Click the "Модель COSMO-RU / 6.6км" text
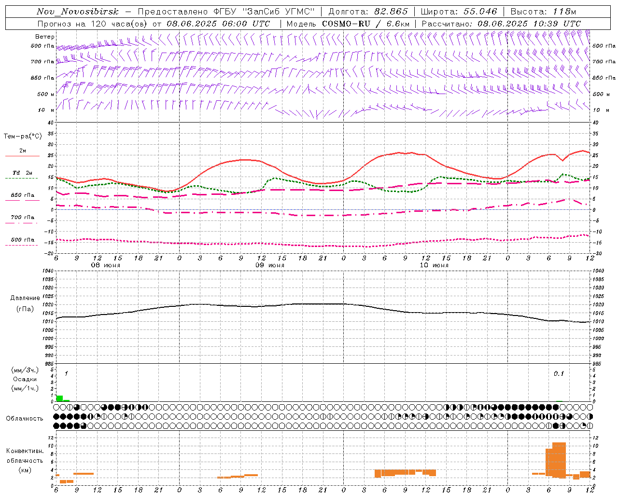Image resolution: width=618 pixels, height=494 pixels. [x=348, y=24]
